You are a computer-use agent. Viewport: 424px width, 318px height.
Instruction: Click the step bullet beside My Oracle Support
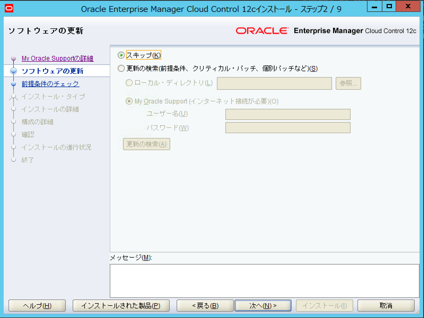[x=14, y=59]
